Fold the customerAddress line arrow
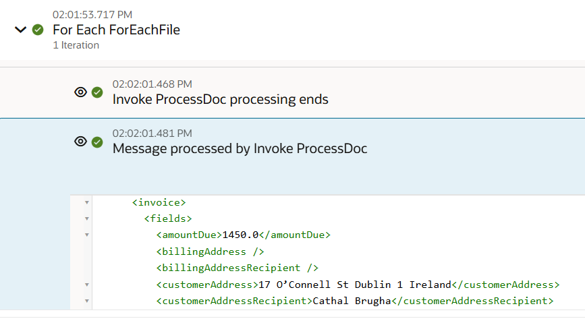Screen dimensions: 585x323 pos(86,285)
